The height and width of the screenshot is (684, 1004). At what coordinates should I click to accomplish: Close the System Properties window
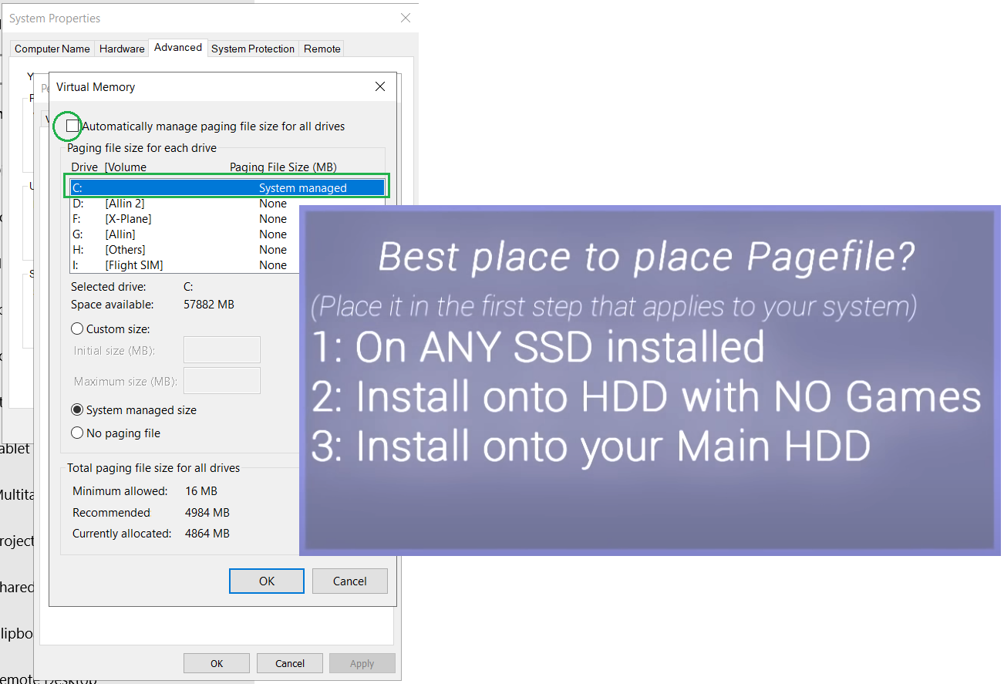point(405,19)
